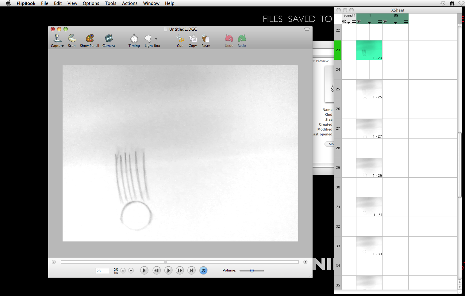The image size is (465, 296).
Task: Open the Timing stopwatch tool
Action: click(134, 39)
